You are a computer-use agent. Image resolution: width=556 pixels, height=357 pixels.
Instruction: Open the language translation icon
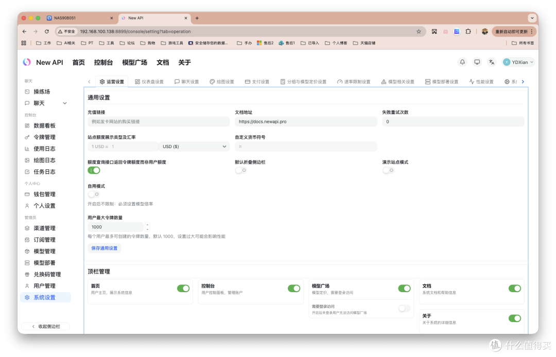coord(492,62)
